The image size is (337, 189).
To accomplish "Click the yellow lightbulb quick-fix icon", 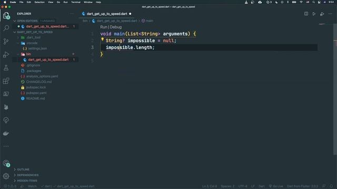I will coord(102,39).
